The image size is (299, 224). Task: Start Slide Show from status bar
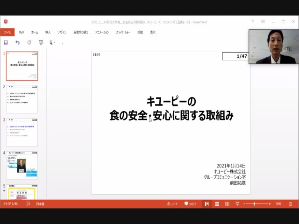[237, 204]
